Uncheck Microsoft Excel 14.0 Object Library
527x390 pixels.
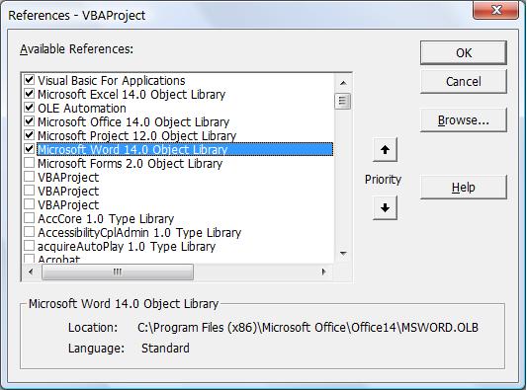[30, 94]
